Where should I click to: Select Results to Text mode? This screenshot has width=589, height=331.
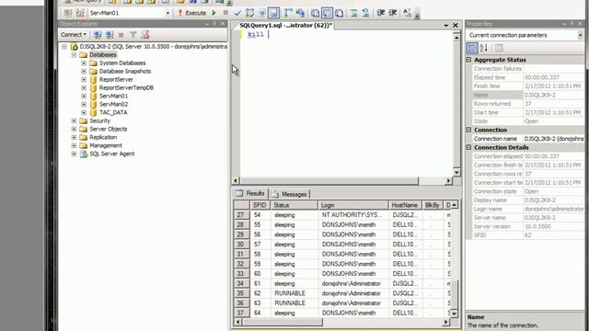(315, 13)
